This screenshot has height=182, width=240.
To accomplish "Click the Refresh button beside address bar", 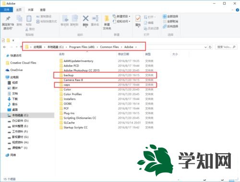I will pyautogui.click(x=210, y=47).
